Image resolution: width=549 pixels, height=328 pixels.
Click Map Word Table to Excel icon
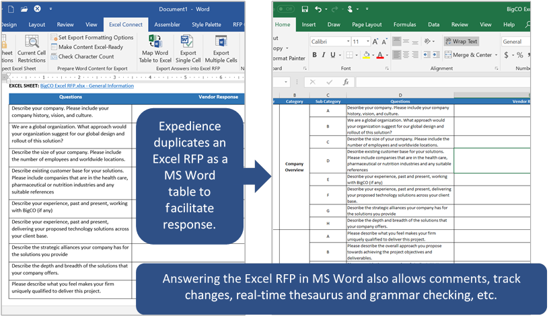point(155,41)
